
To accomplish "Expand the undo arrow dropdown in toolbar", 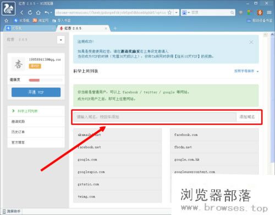I will (x=51, y=13).
